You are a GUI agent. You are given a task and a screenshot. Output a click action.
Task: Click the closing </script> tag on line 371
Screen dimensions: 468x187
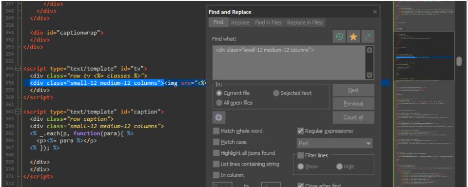click(x=38, y=177)
